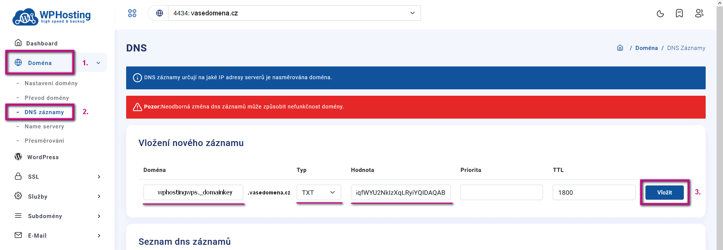Focus the TTL field showing 1800

click(593, 193)
